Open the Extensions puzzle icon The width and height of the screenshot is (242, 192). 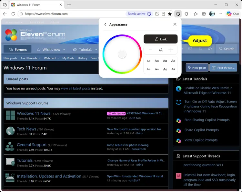click(x=187, y=14)
